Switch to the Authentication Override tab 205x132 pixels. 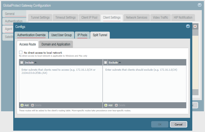tap(31, 35)
